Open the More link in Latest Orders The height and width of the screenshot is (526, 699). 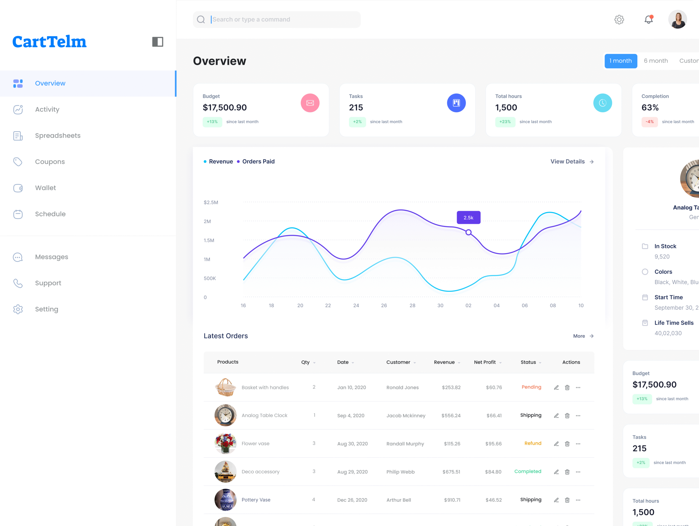click(x=583, y=336)
